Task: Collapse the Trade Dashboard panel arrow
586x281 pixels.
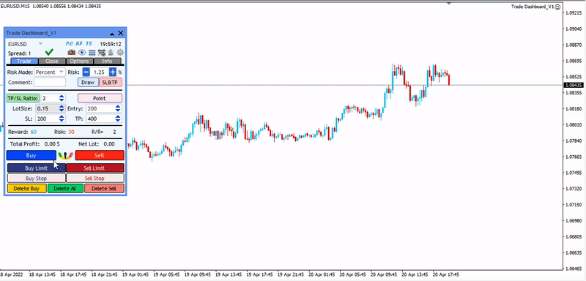Action: tap(112, 34)
